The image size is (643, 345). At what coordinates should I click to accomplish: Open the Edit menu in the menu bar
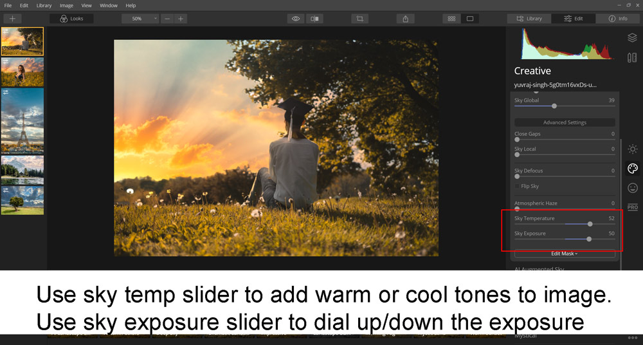click(24, 5)
